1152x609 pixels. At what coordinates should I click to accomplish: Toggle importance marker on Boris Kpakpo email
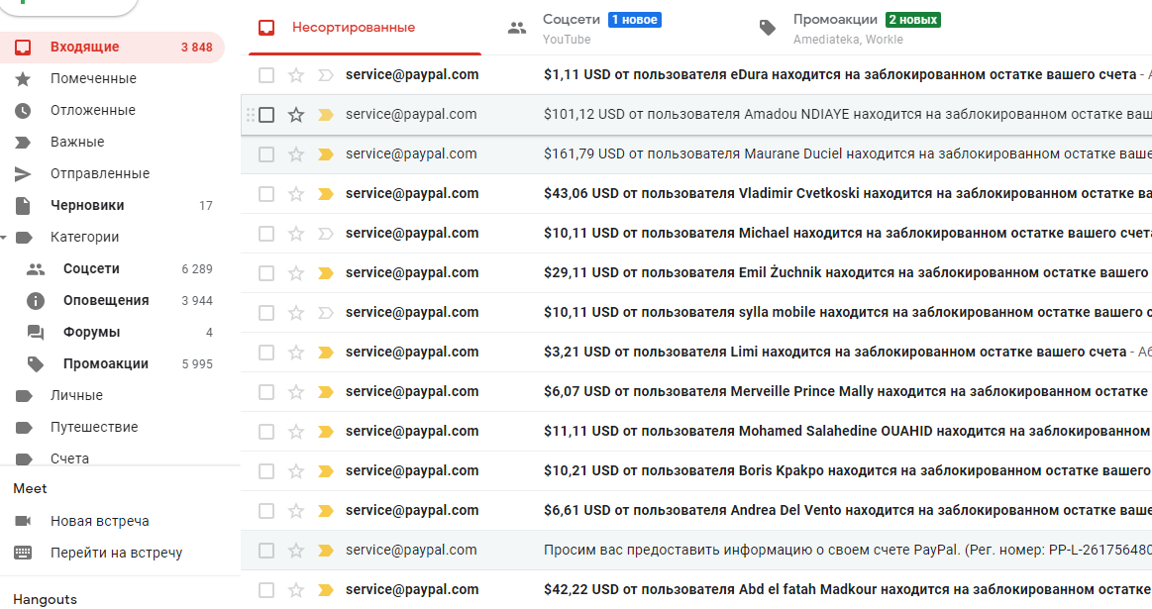click(x=326, y=471)
